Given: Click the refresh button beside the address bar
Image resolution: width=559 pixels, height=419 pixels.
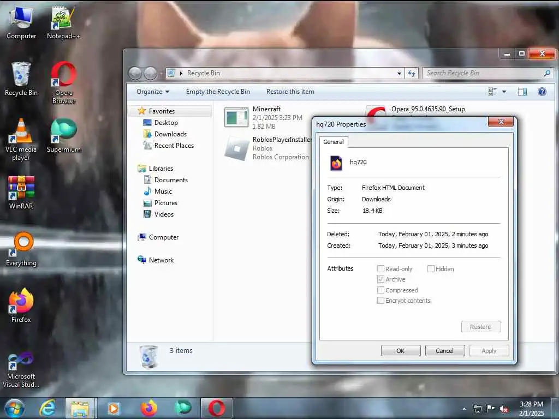Looking at the screenshot, I should point(412,73).
